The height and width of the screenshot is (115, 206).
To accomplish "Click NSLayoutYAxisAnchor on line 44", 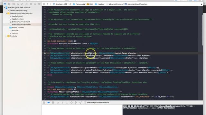I will pyautogui.click(x=87, y=87).
